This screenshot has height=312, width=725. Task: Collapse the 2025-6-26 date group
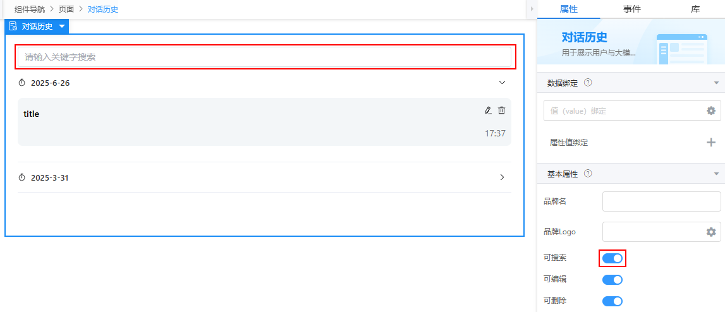502,83
